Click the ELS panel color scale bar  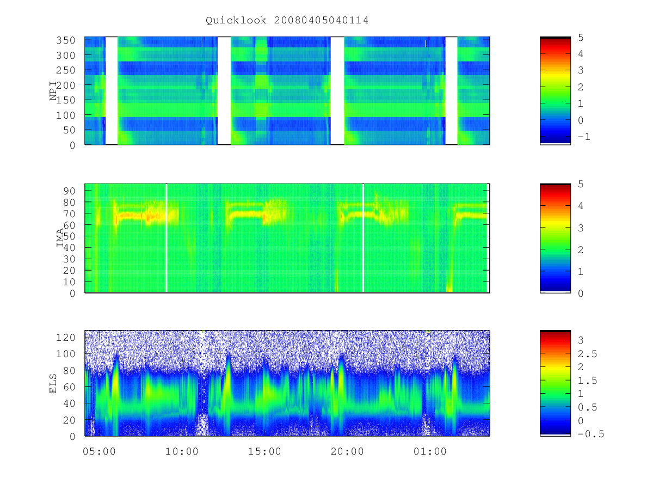tap(555, 383)
